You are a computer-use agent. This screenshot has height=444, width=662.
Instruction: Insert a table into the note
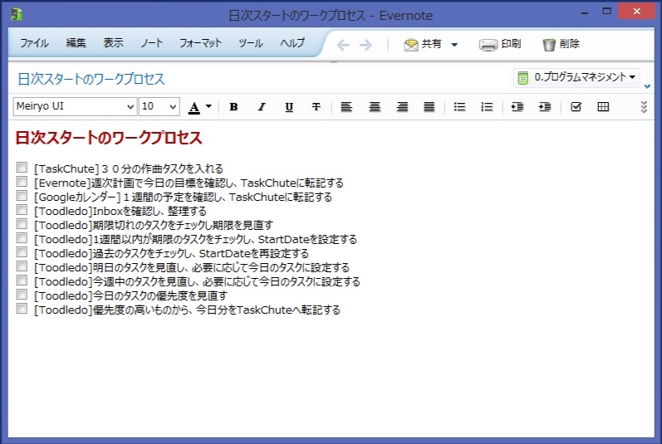click(x=603, y=106)
